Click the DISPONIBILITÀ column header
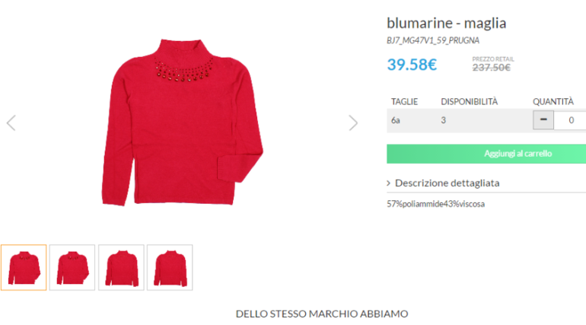 coord(469,101)
